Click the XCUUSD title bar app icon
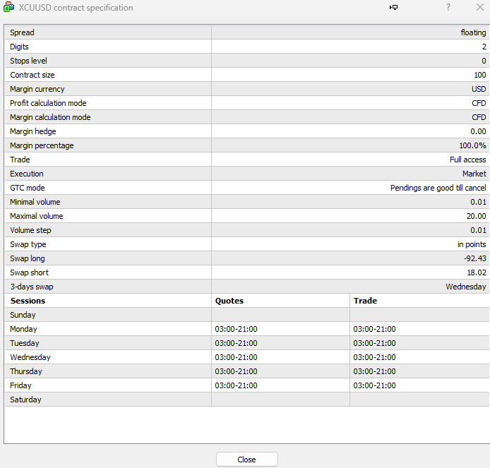Screen dimensions: 490x468 [x=9, y=8]
